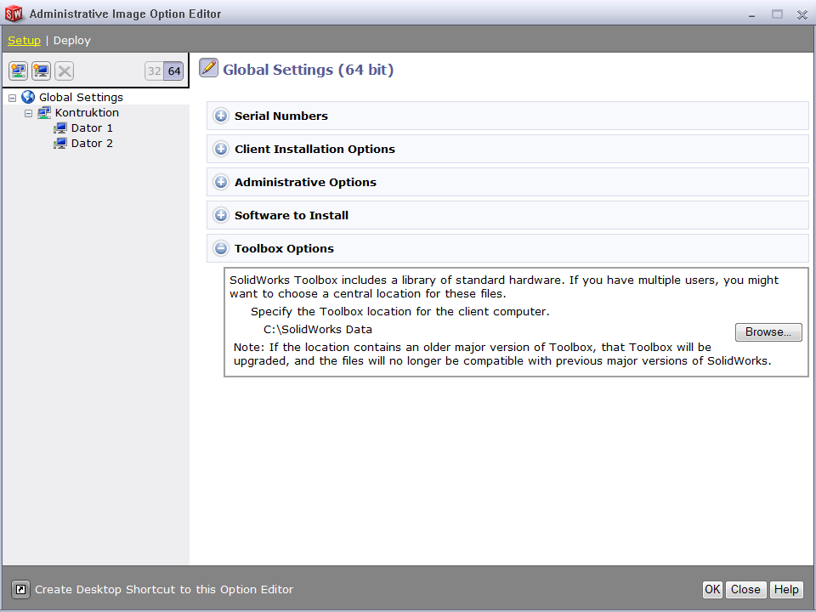Collapse the Kontruktion tree node
Viewport: 816px width, 612px height.
point(29,113)
